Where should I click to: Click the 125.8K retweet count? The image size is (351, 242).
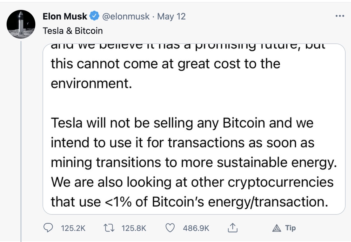click(134, 228)
